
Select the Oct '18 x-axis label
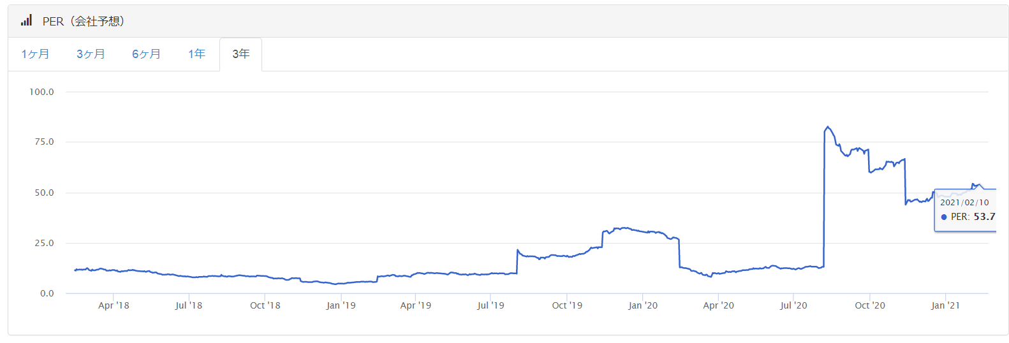(x=265, y=305)
